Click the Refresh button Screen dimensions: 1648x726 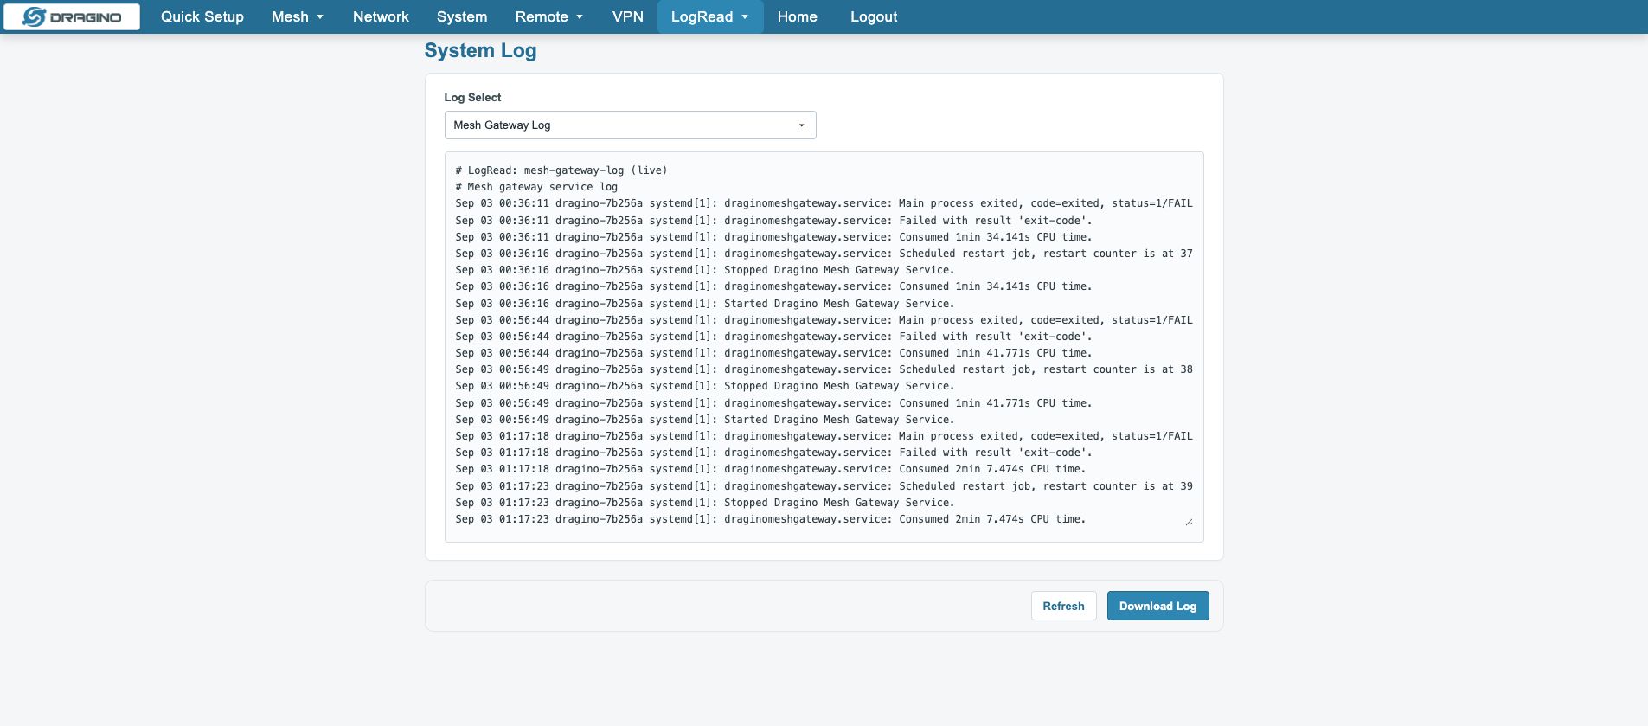(x=1063, y=606)
